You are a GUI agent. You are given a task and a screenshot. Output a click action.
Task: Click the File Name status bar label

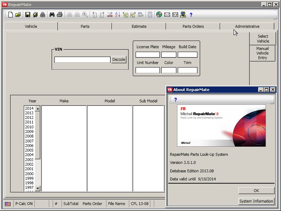(117, 204)
